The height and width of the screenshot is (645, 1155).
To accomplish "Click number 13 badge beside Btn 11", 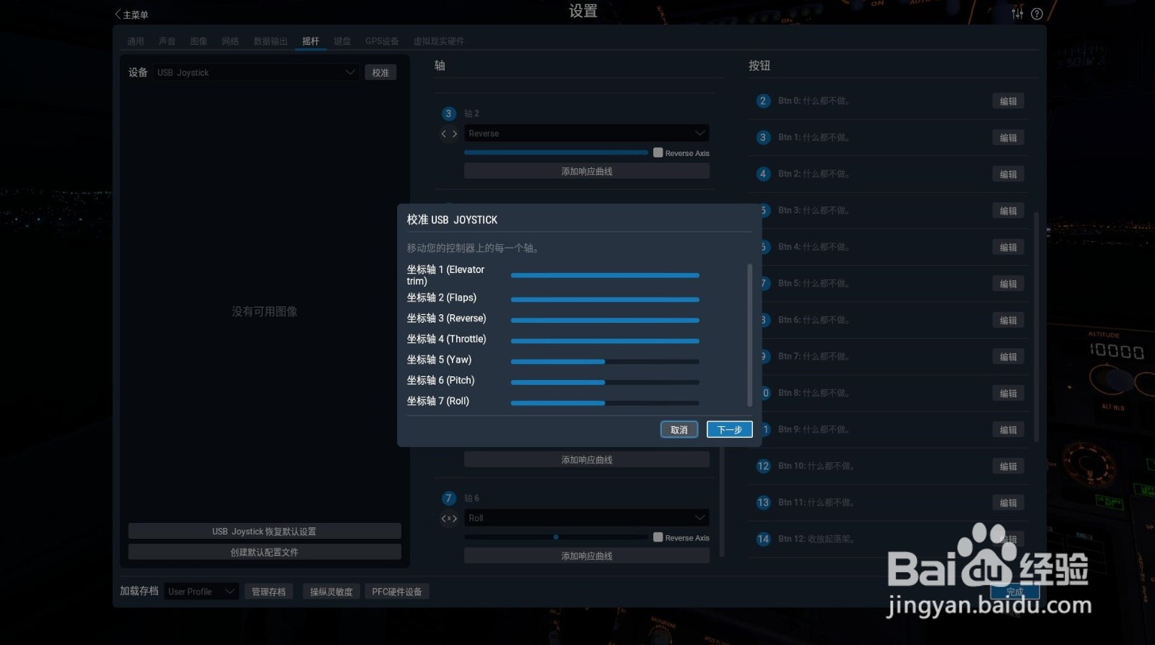I will coord(763,502).
